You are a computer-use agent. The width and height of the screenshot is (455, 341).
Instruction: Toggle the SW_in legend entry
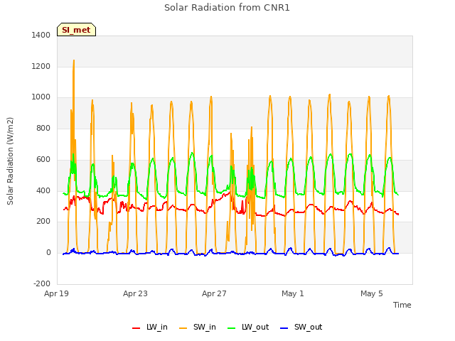[198, 328]
